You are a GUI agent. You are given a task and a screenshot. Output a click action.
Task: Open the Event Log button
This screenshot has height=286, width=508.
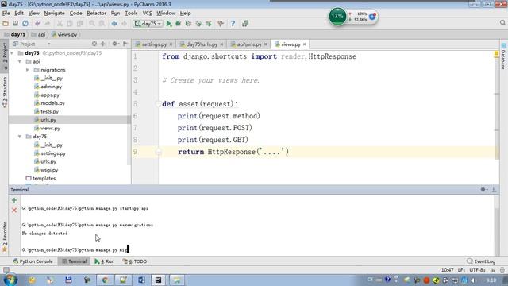[x=481, y=261]
